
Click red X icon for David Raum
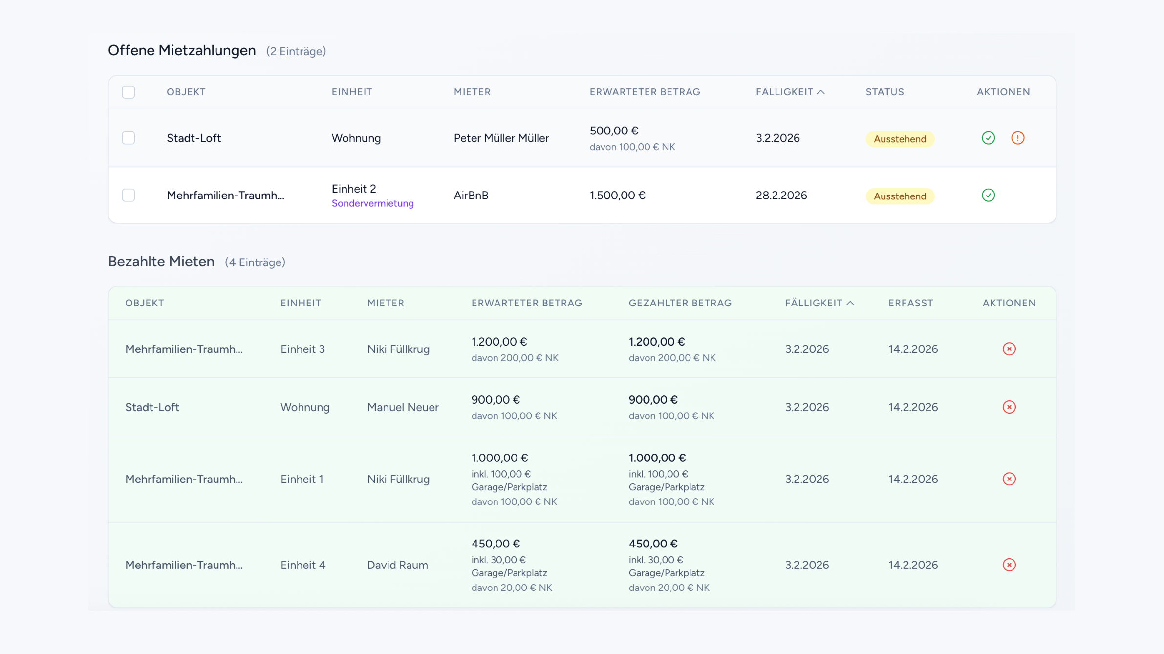pos(1009,565)
